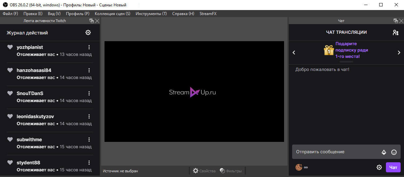Click the purple Чат send button
This screenshot has width=404, height=177.
pyautogui.click(x=393, y=167)
